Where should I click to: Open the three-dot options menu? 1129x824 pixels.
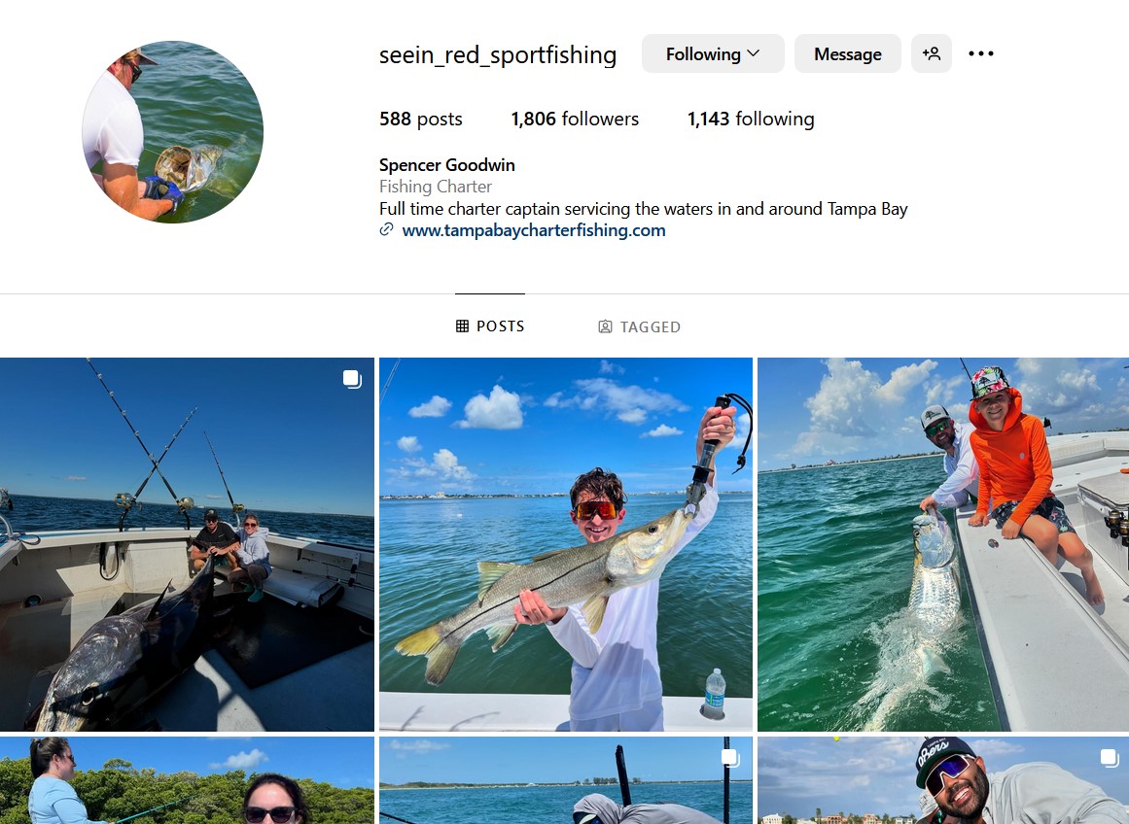coord(981,53)
